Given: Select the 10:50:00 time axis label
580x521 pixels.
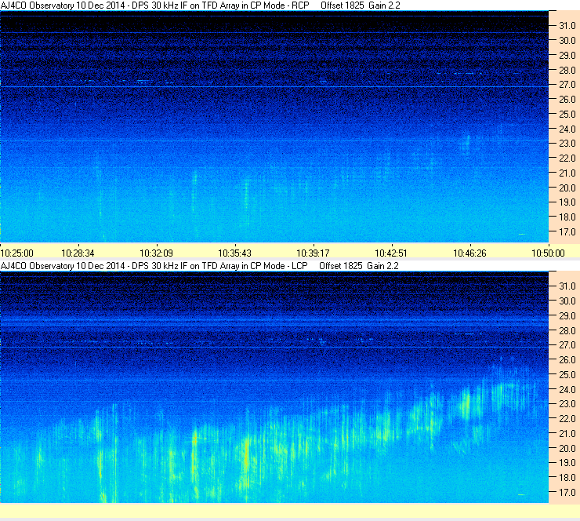Looking at the screenshot, I should (548, 253).
